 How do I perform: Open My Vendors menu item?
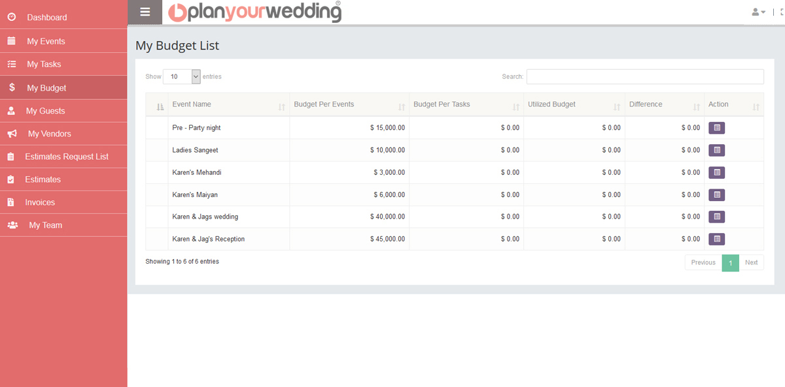(63, 134)
